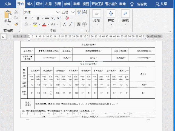
Task: Toggle Bold formatting
Action: click(26, 18)
